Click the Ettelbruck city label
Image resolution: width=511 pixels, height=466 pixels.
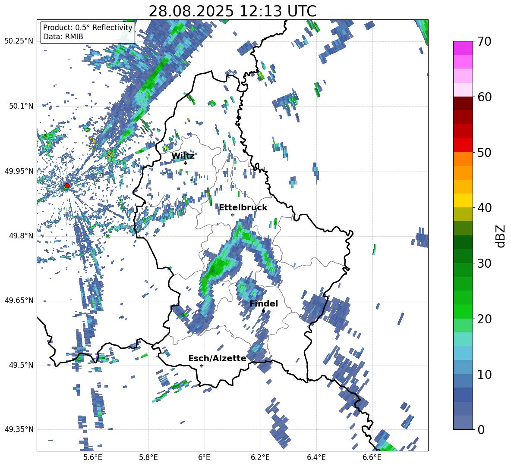pos(243,208)
